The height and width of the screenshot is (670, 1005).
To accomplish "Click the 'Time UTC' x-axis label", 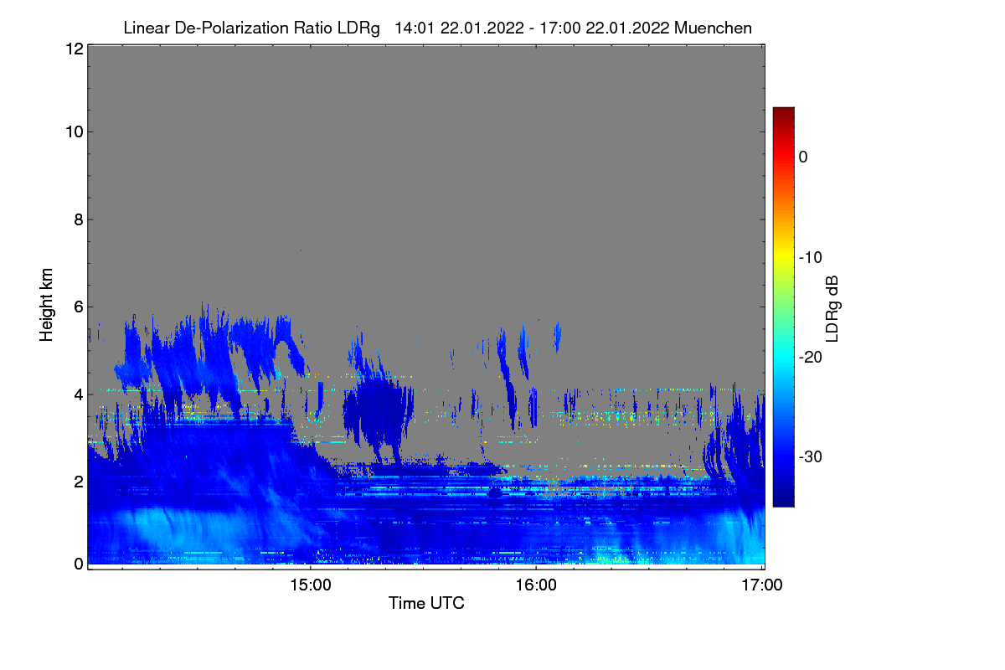I will click(426, 603).
